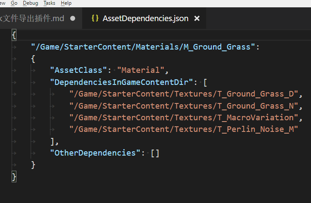This screenshot has height=203, width=311.
Task: Click the T_Ground_Grass_D texture path
Action: click(183, 94)
